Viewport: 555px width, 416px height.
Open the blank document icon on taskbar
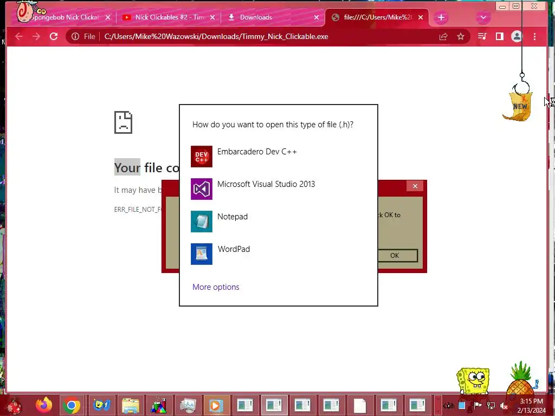(x=360, y=405)
